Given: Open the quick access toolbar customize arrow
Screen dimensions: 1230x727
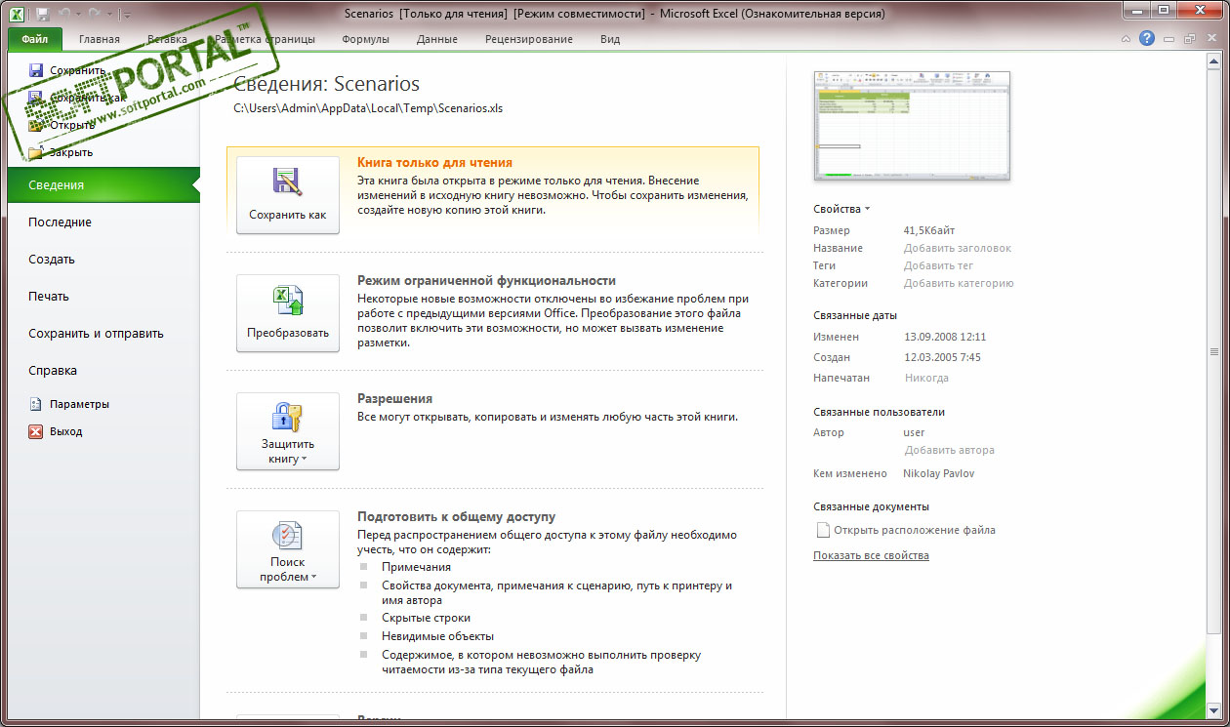Looking at the screenshot, I should click(128, 14).
